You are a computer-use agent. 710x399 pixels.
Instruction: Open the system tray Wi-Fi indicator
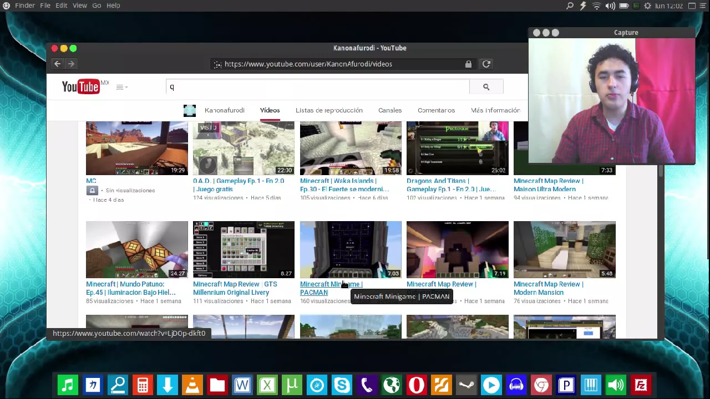pyautogui.click(x=596, y=6)
